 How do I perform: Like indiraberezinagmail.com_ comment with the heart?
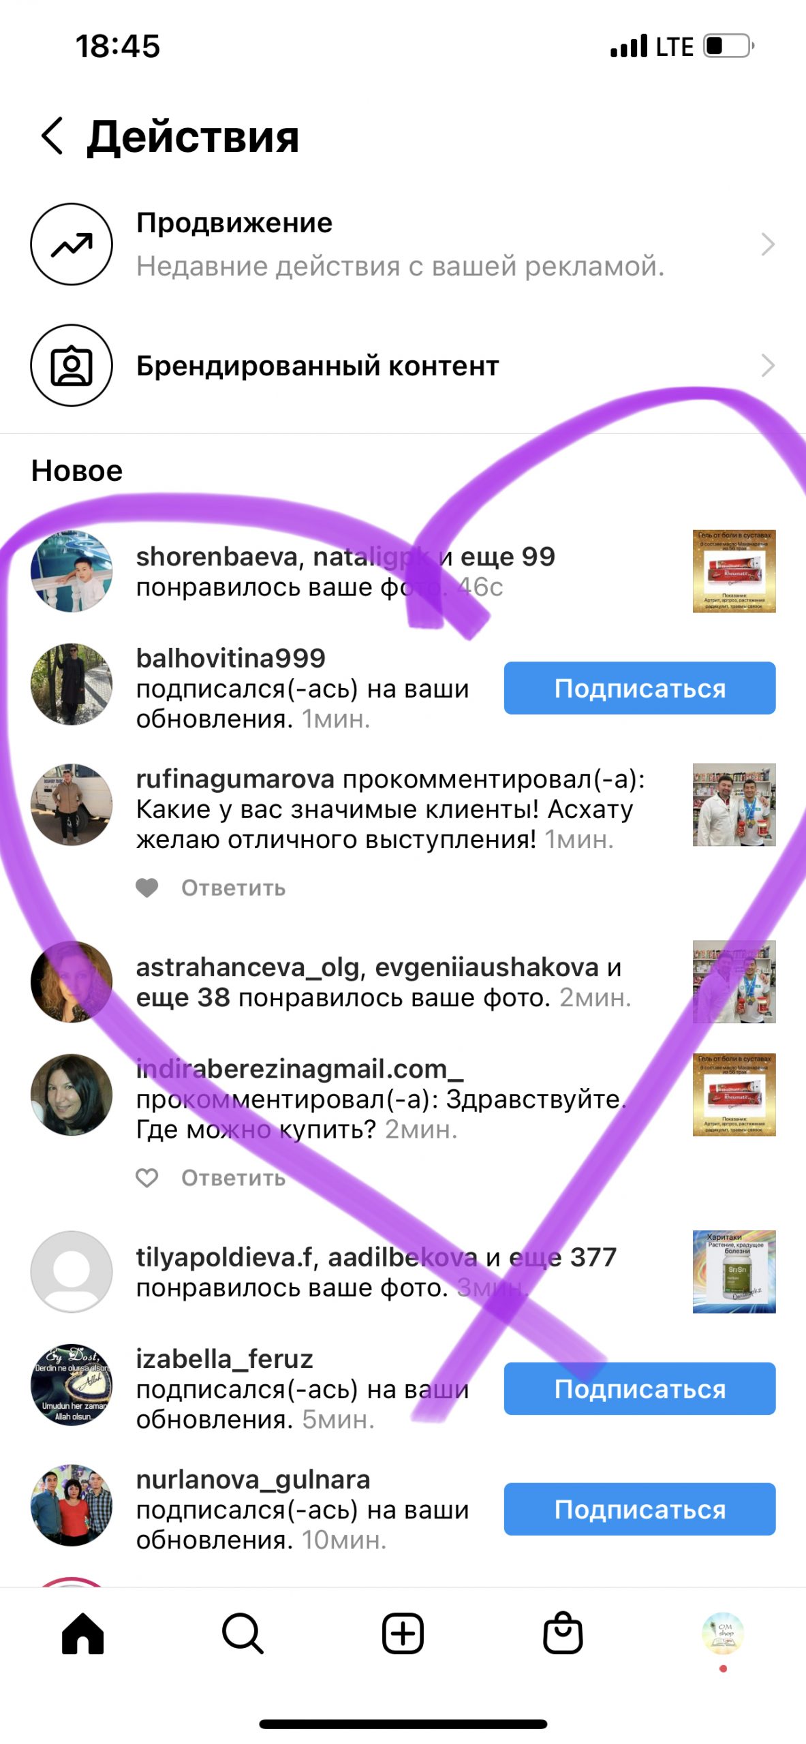(146, 1178)
